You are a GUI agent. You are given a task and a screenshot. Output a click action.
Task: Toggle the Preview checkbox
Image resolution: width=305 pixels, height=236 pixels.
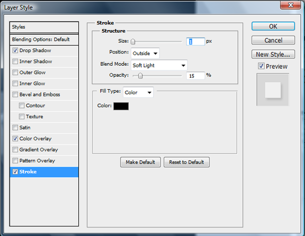pyautogui.click(x=261, y=66)
